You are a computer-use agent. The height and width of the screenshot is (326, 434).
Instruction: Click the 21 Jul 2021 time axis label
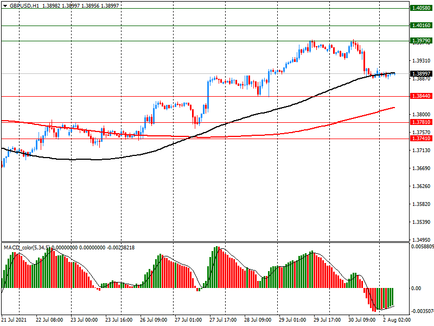tap(14, 320)
